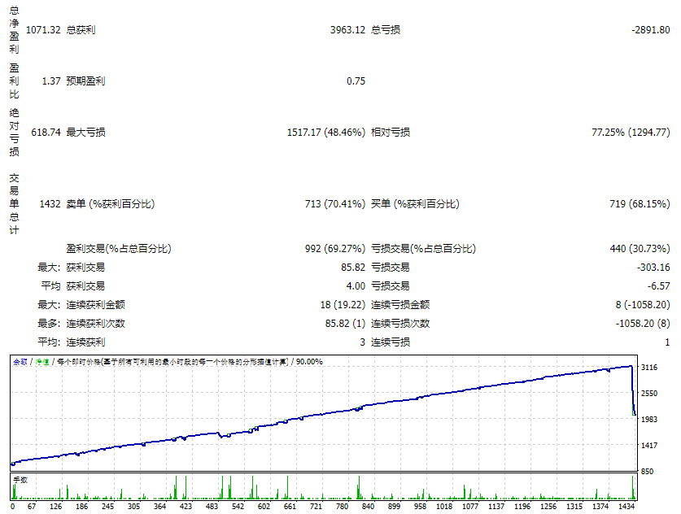
Task: Click the 1434 tick on horizontal axis
Action: (626, 506)
